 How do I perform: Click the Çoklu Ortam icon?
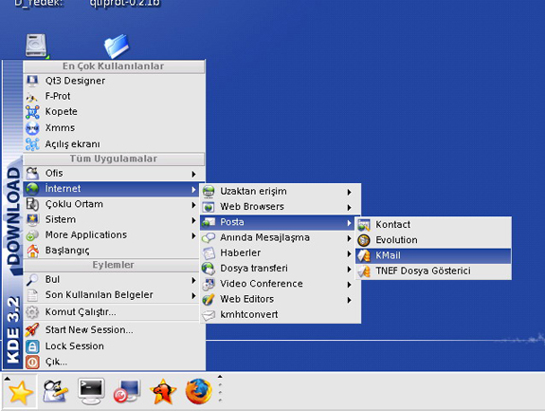[x=32, y=204]
